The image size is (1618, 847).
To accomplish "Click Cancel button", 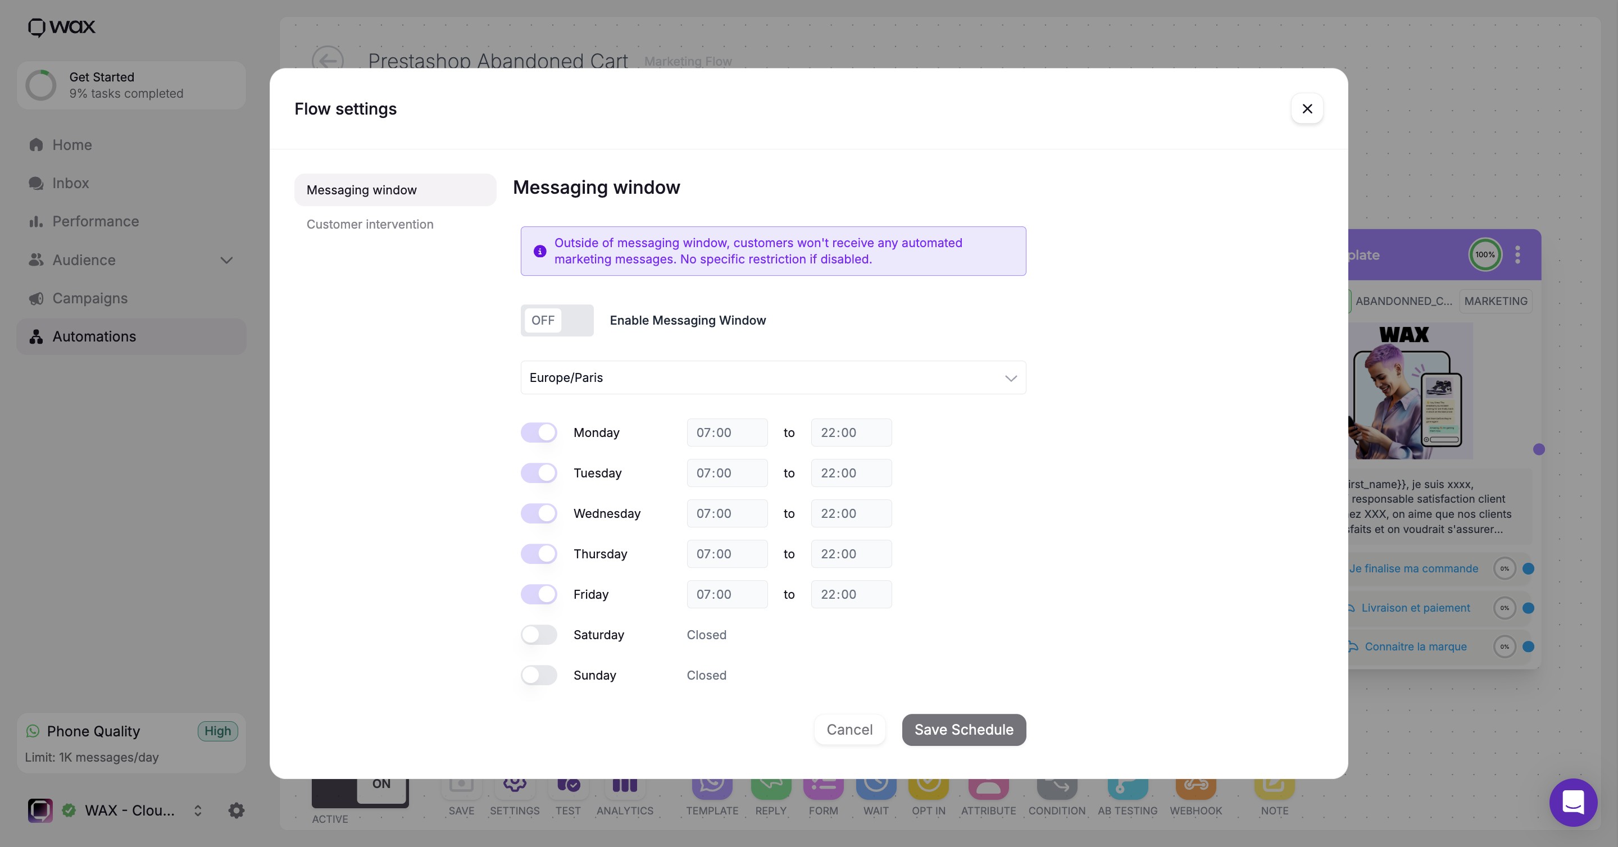I will pos(849,730).
